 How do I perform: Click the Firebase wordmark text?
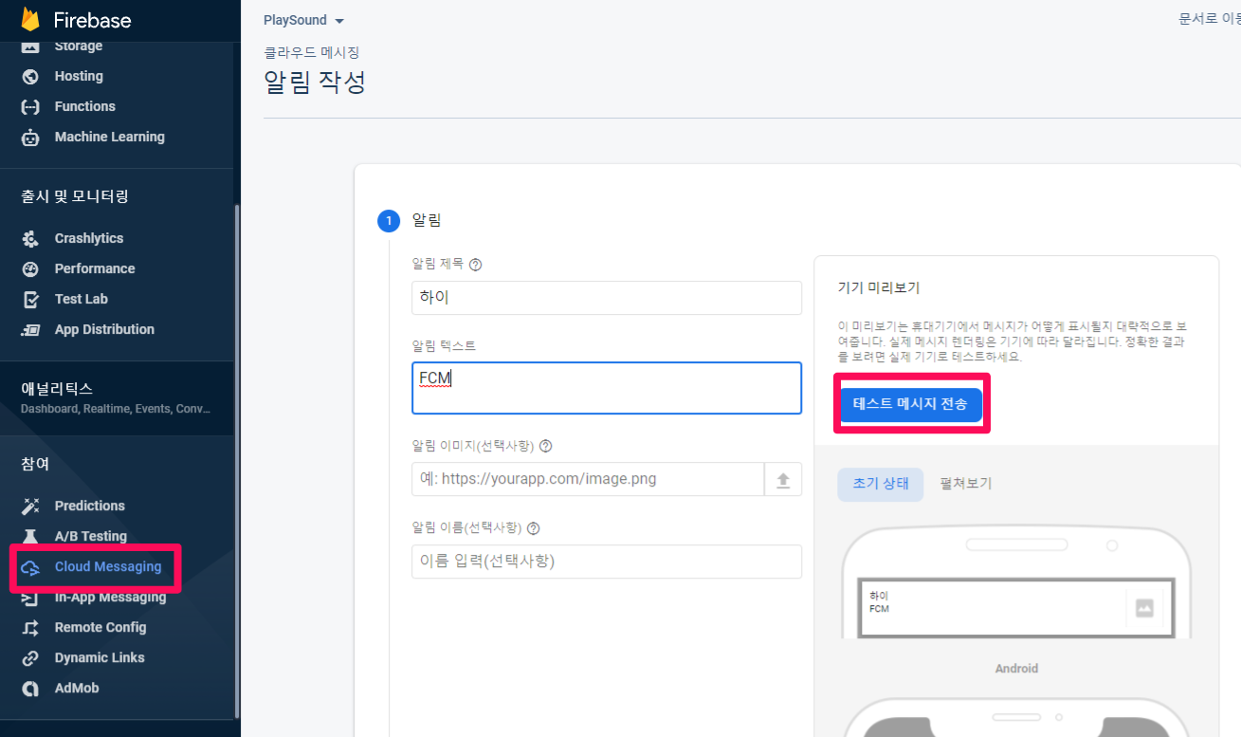pos(92,20)
